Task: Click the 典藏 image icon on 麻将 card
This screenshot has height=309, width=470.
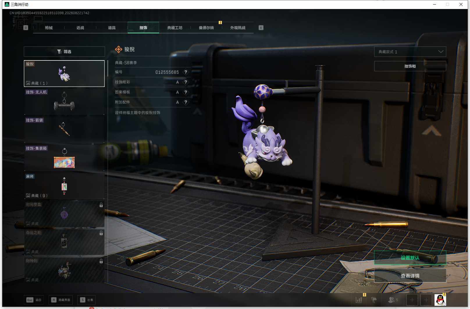Action: 28,196
